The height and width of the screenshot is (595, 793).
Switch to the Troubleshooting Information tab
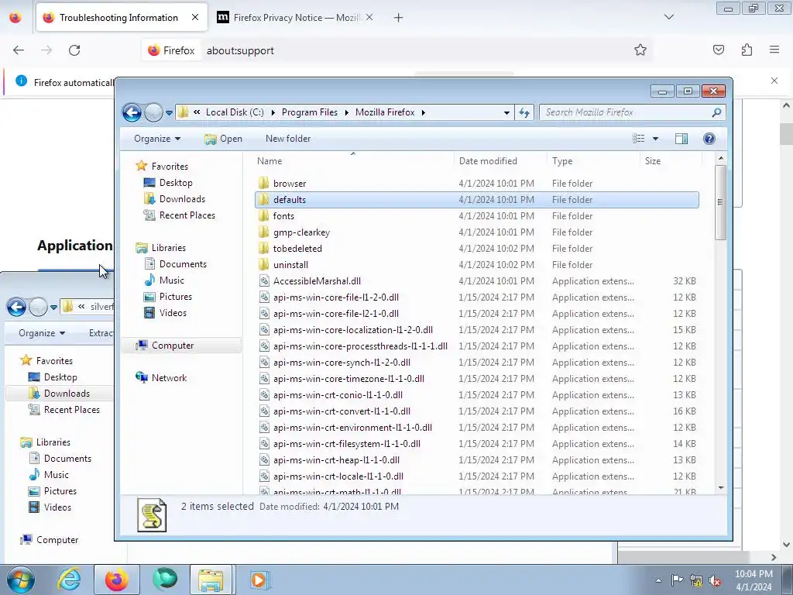118,18
